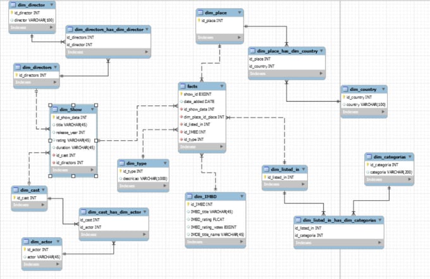Click the key icon next to id_actor in dim_actor
Screen dimensions: 430x279
25,249
